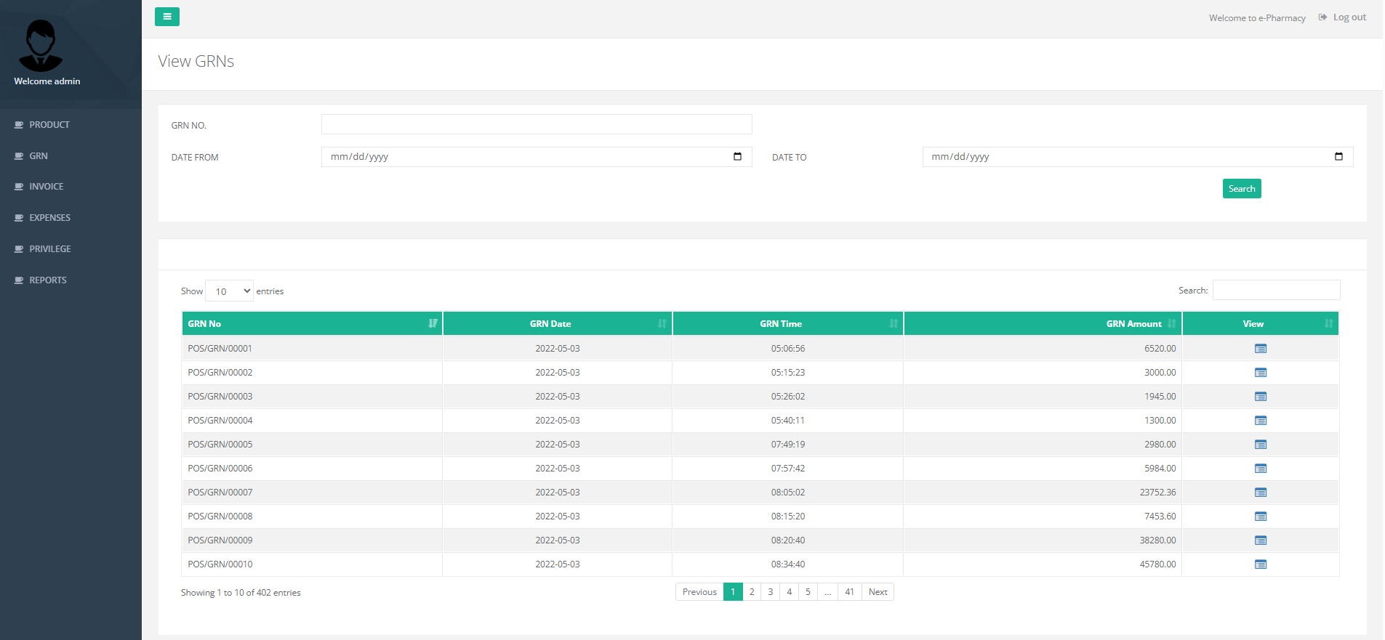Open view details for POS/GRN/00004
Screen dimensions: 1385x640
(x=1260, y=421)
